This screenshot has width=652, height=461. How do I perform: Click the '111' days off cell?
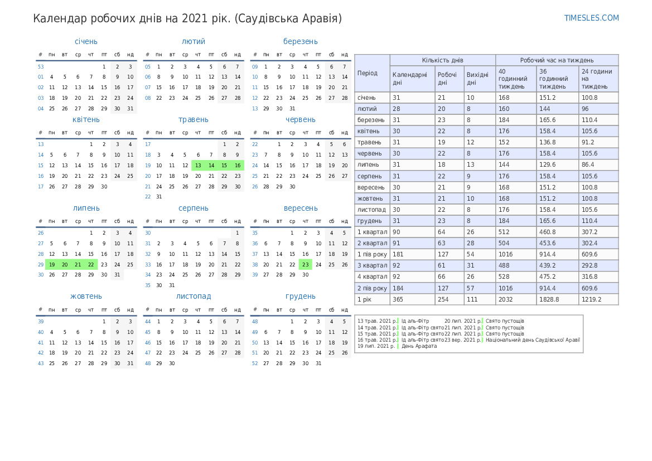pos(480,299)
